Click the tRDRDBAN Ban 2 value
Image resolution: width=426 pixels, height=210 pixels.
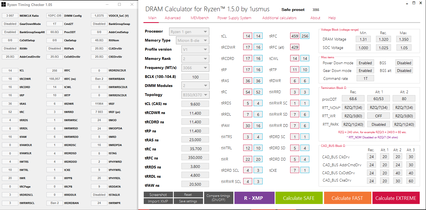coord(55,203)
